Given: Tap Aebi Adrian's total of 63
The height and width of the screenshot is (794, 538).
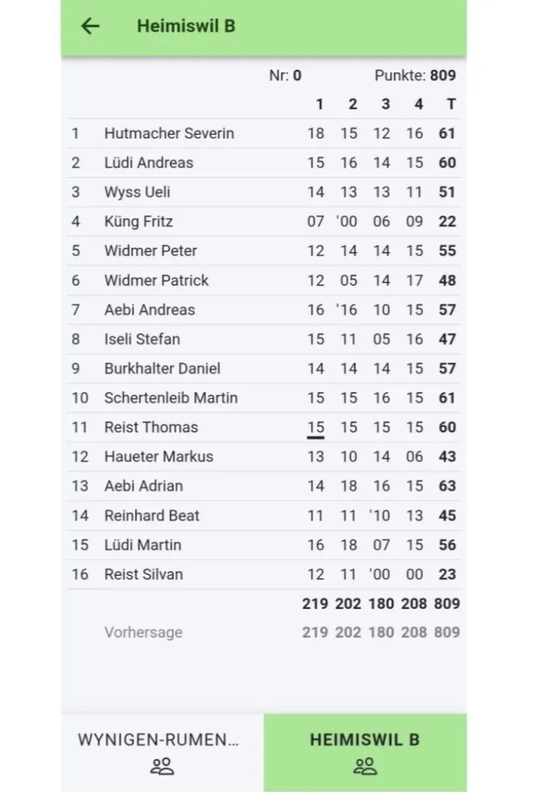Looking at the screenshot, I should click(447, 486).
